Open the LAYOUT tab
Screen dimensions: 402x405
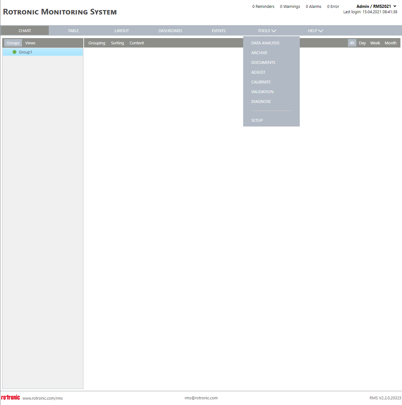pyautogui.click(x=122, y=31)
